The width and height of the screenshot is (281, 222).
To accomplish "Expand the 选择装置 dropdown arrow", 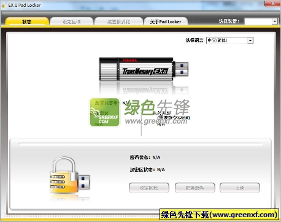I will coord(275,21).
